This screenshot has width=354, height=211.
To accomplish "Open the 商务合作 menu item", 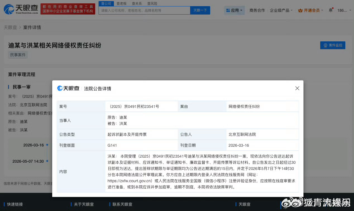I will (x=257, y=10).
